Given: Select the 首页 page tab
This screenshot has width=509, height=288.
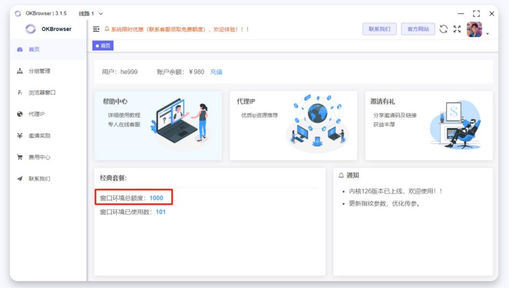Looking at the screenshot, I should [x=103, y=46].
